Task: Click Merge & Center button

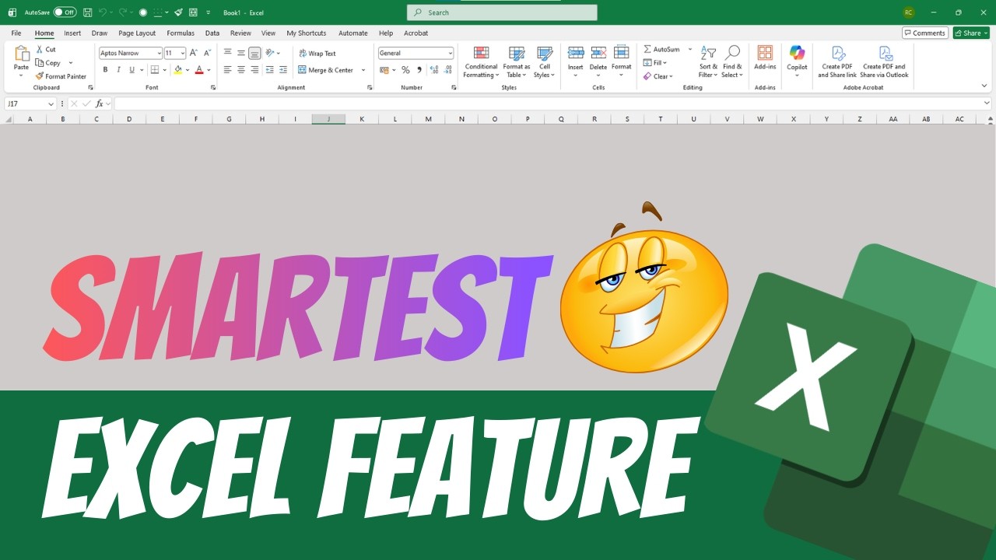Action: [x=326, y=70]
